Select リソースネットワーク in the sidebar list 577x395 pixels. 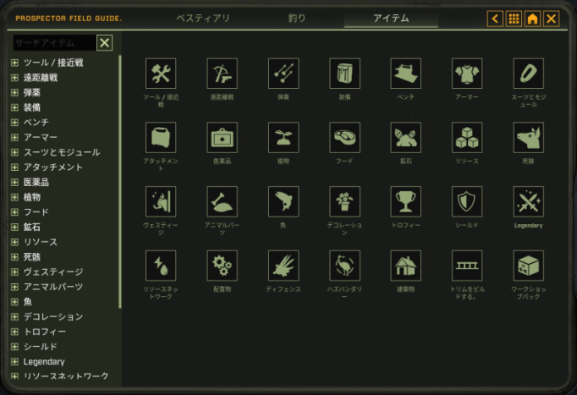pos(66,376)
